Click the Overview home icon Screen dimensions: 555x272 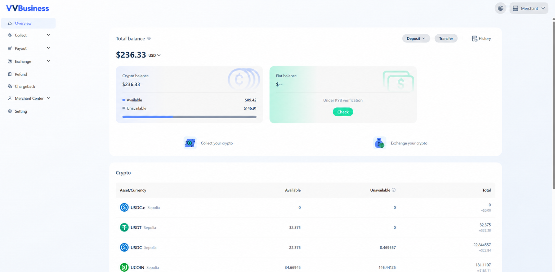[x=10, y=23]
